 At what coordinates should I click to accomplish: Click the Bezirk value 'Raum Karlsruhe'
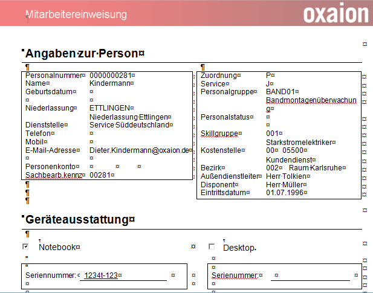coord(316,168)
